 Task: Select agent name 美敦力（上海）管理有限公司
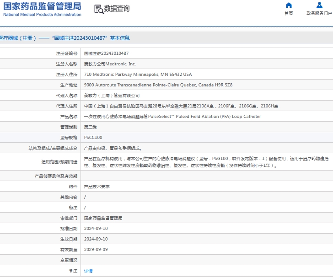click(112, 96)
